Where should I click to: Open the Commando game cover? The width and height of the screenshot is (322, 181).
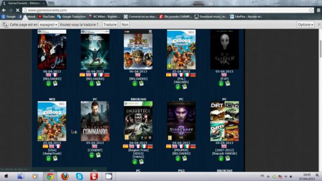[95, 121]
